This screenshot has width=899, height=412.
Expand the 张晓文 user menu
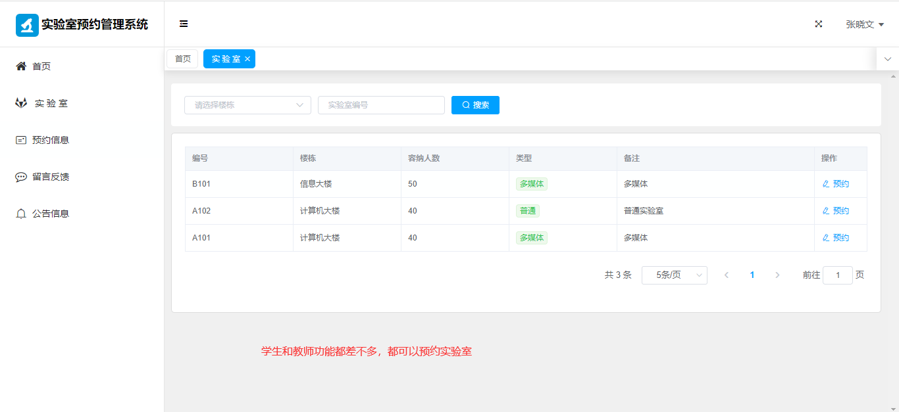coord(864,24)
